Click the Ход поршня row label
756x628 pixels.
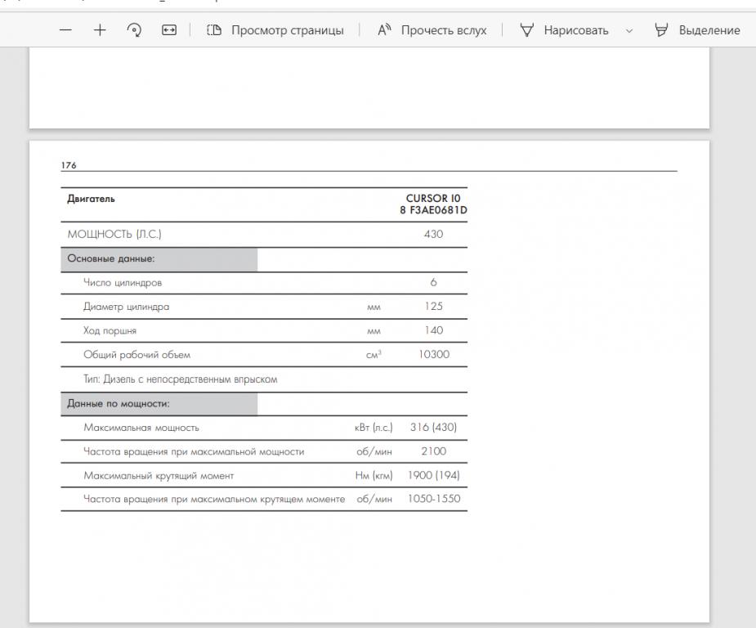[110, 331]
